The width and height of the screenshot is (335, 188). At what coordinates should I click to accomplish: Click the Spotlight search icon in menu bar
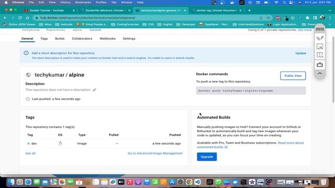click(284, 3)
